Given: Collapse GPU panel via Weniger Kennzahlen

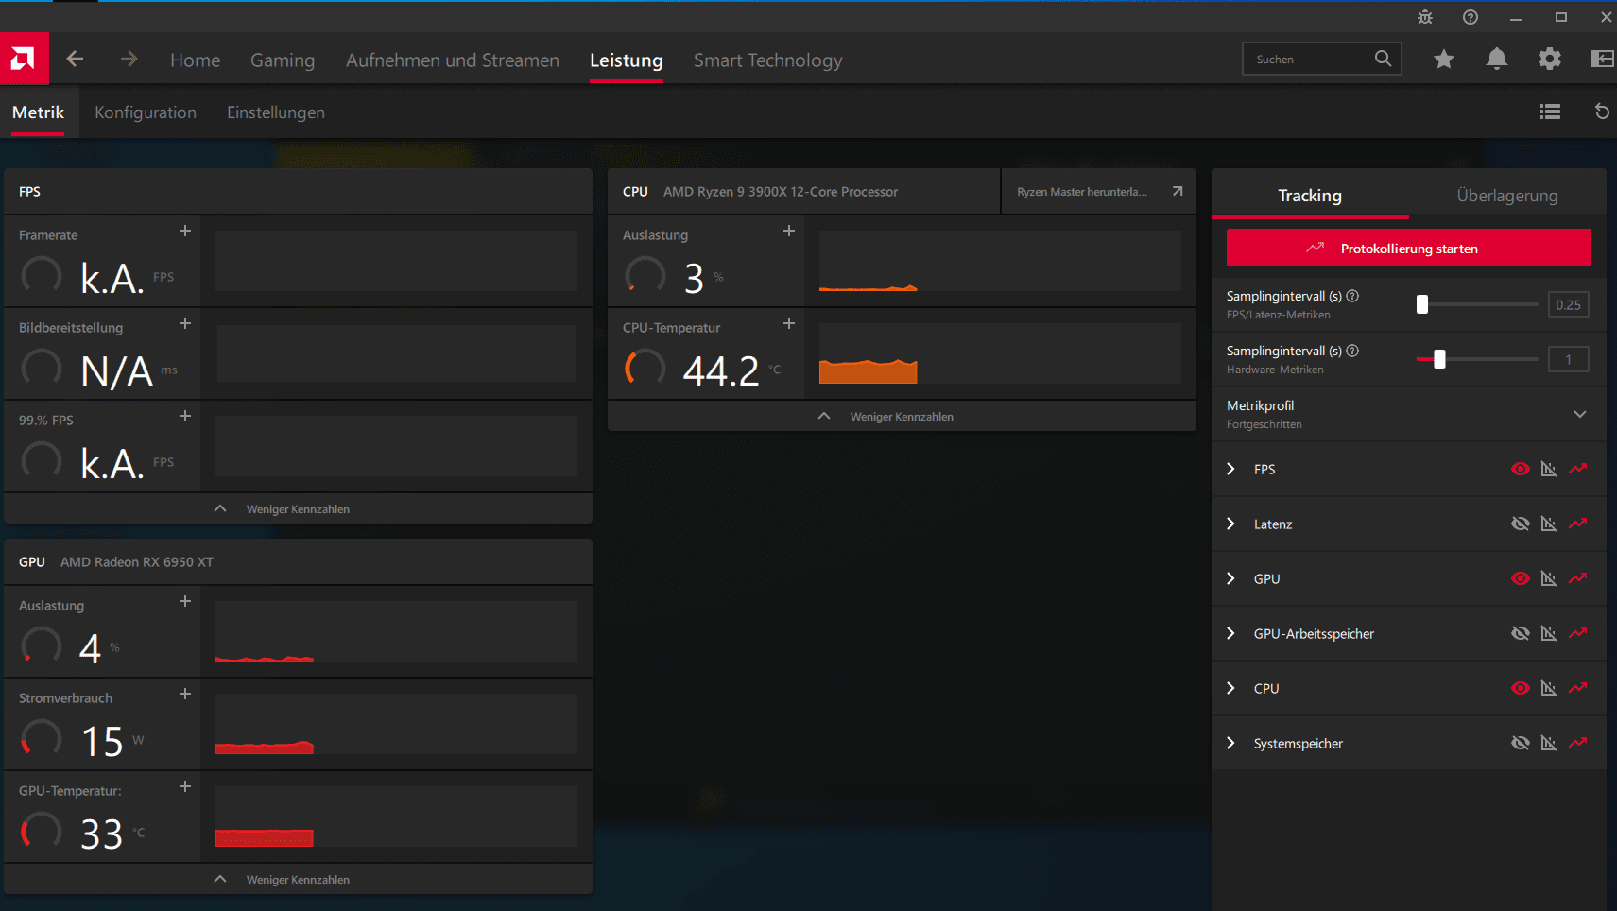Looking at the screenshot, I should [x=298, y=879].
